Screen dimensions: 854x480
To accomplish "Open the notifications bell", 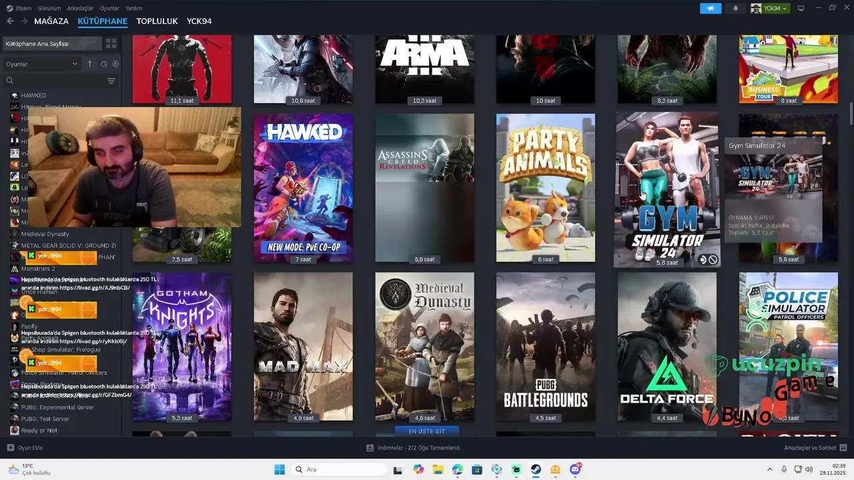I will (x=736, y=8).
